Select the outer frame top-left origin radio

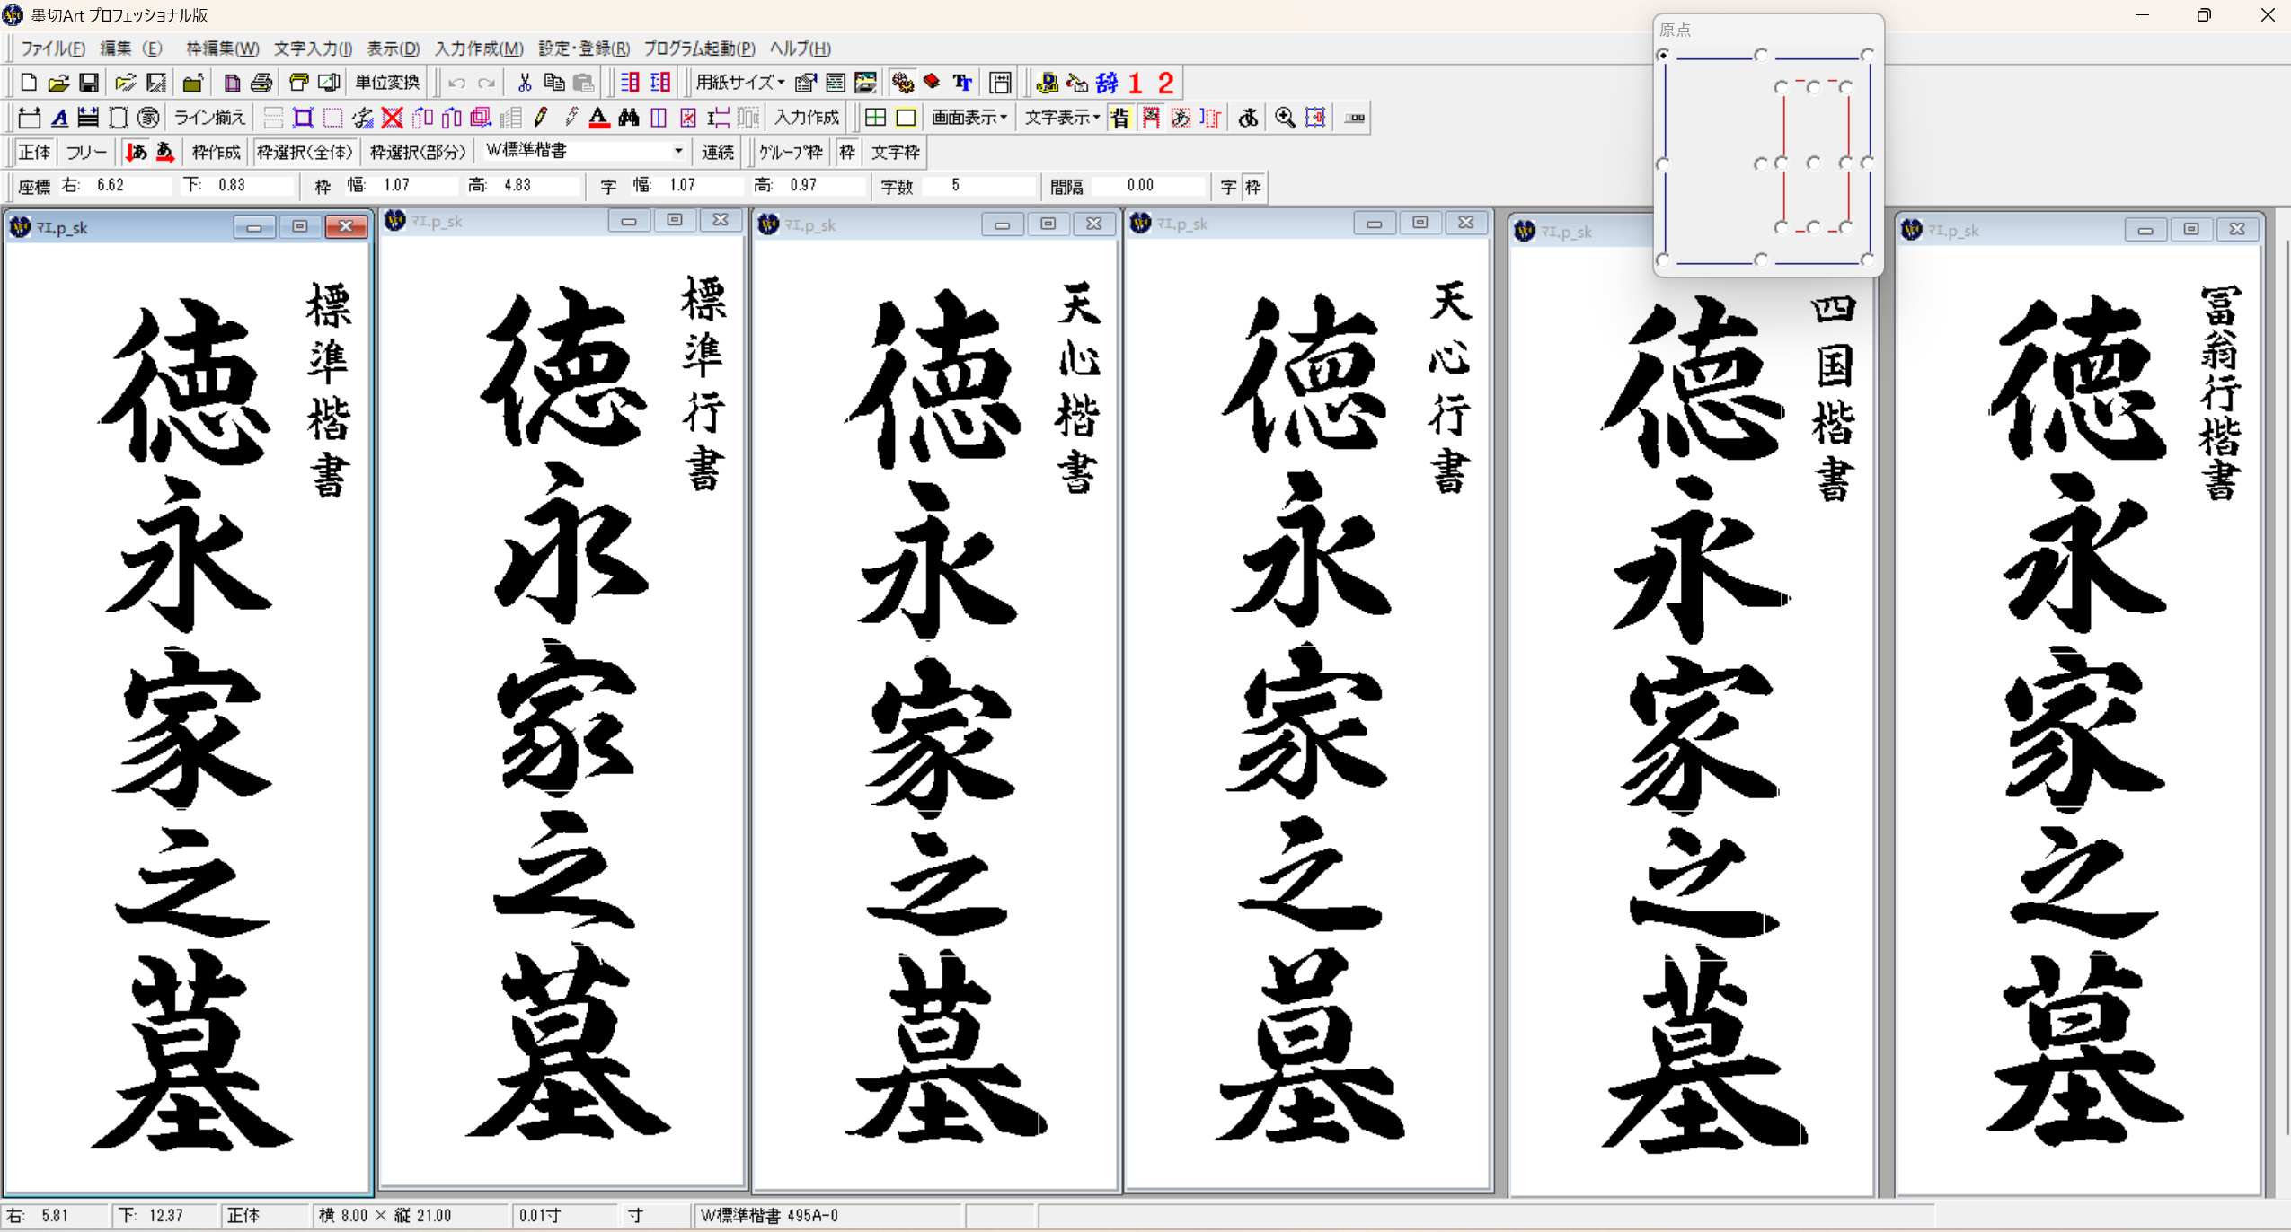tap(1663, 55)
